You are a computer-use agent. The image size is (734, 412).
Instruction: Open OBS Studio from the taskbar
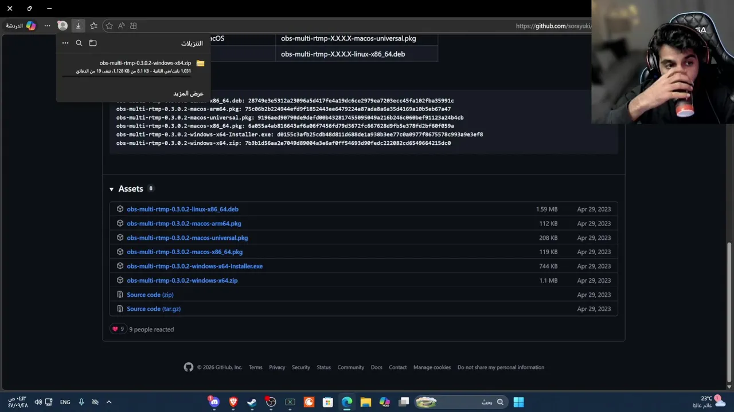[x=271, y=402]
